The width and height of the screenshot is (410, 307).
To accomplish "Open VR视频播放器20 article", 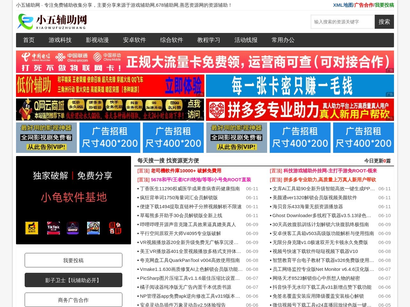I will (x=189, y=242).
